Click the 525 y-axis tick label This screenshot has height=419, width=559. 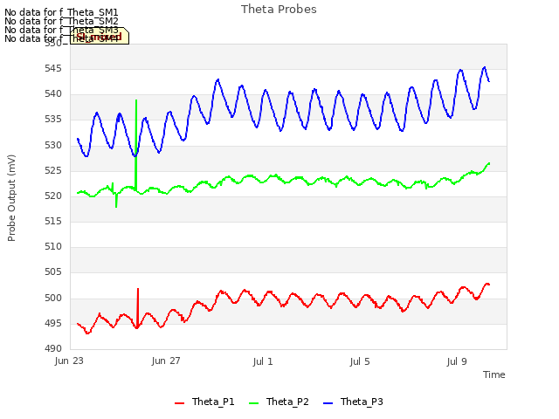click(53, 171)
